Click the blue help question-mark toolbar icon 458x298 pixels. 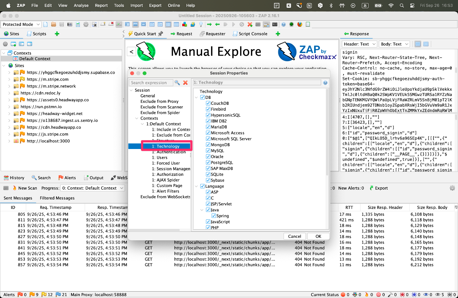point(283,24)
